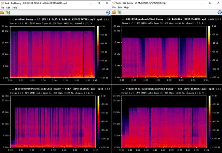Click the LO QUE LE PASÓ A HAWAii spectrogram
Screen dimensions: 222x153
coord(53,52)
